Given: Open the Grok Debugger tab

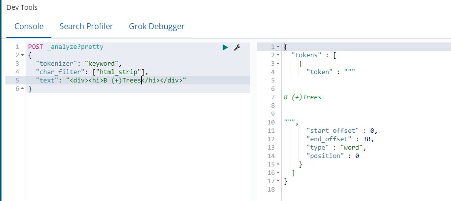Looking at the screenshot, I should pyautogui.click(x=156, y=26).
